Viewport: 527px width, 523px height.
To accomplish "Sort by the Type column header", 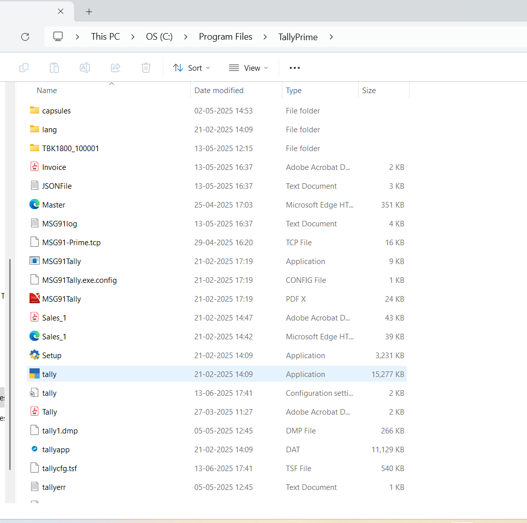I will [x=294, y=91].
